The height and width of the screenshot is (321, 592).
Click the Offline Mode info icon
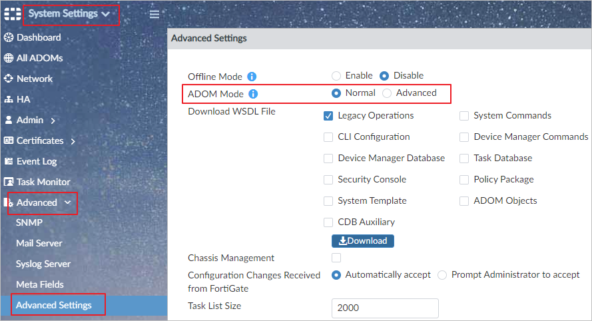coord(252,77)
